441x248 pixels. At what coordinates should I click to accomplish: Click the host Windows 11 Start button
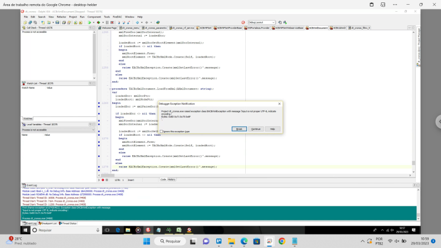(146, 242)
